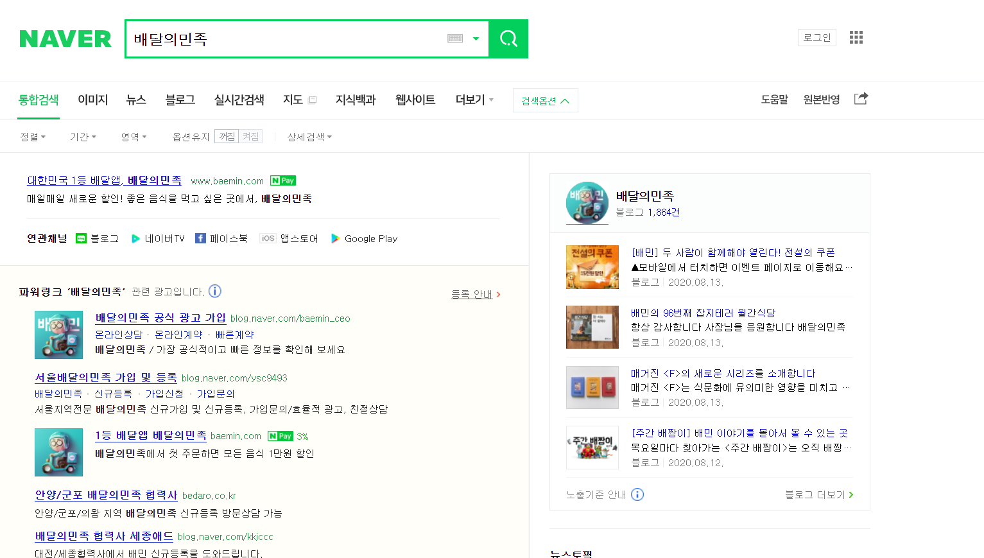Set 옵션유지 to 켜짐
The image size is (984, 558).
[x=250, y=136]
